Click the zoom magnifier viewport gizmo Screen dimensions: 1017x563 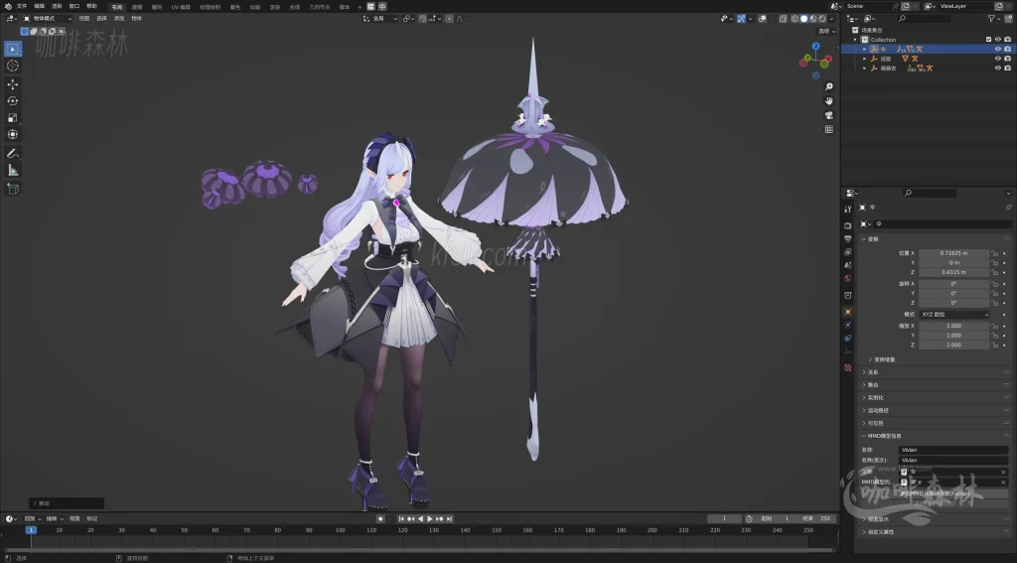click(829, 86)
